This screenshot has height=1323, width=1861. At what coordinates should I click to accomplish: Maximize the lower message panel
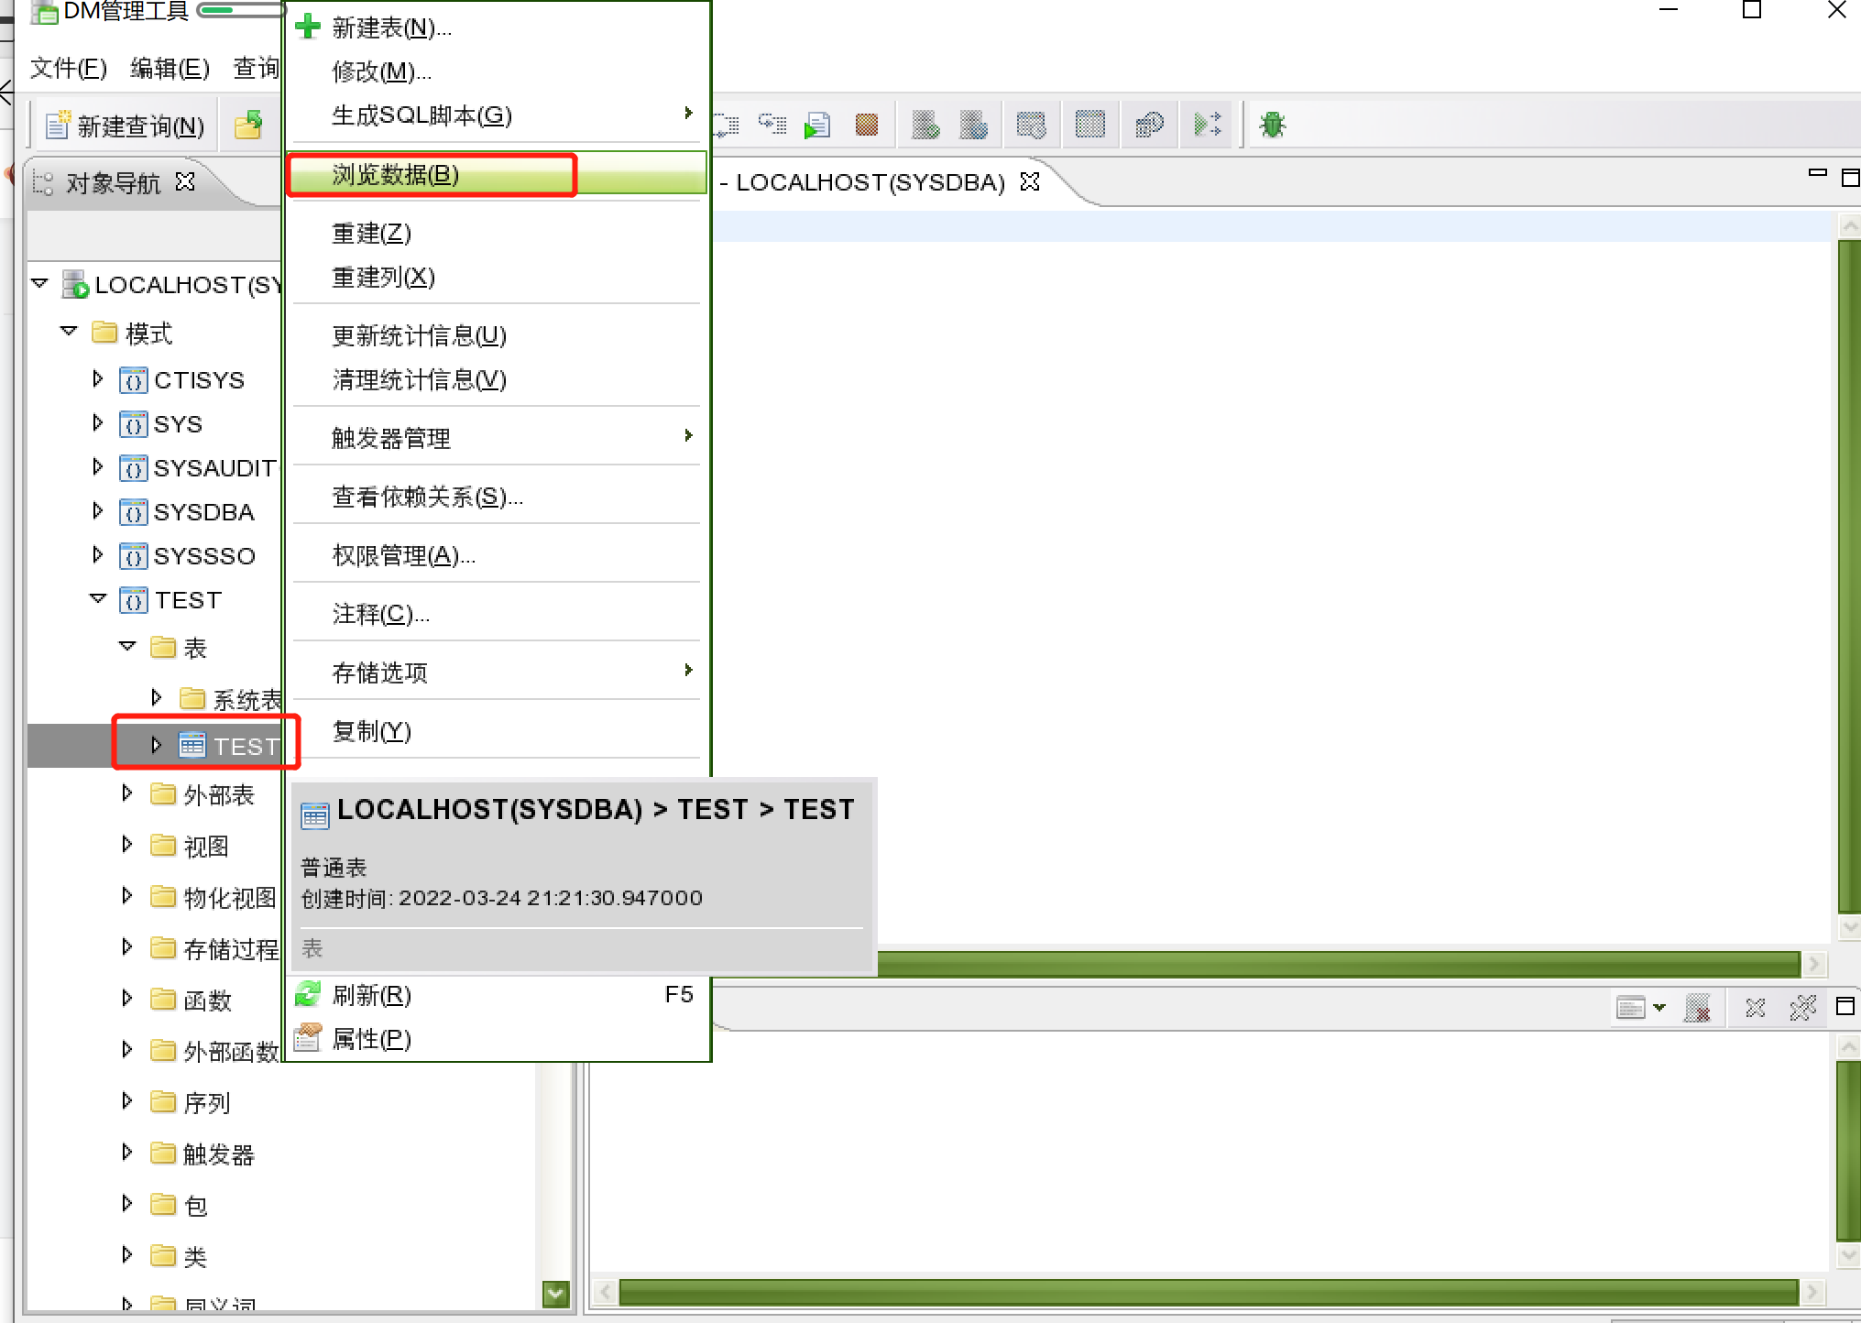point(1845,1006)
